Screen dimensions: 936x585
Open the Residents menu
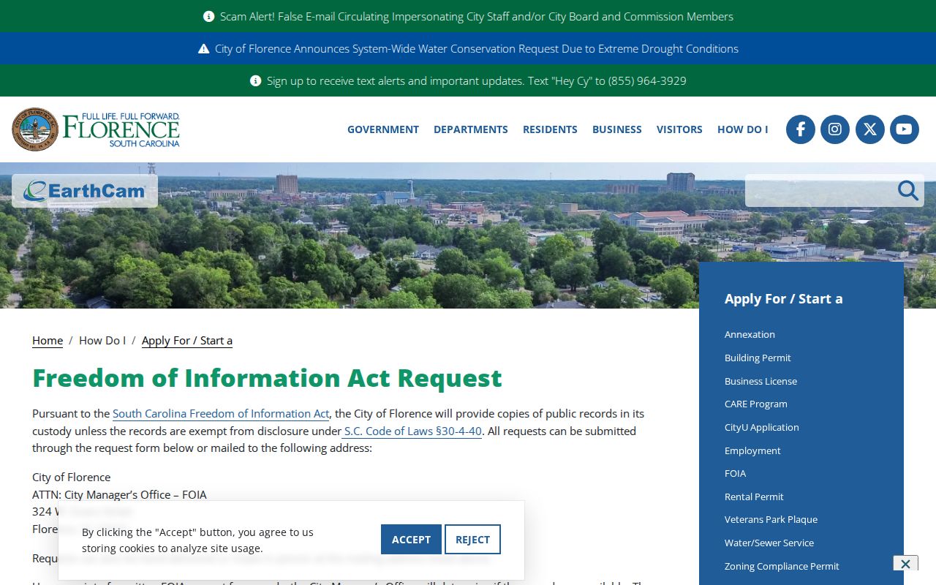[x=550, y=129]
